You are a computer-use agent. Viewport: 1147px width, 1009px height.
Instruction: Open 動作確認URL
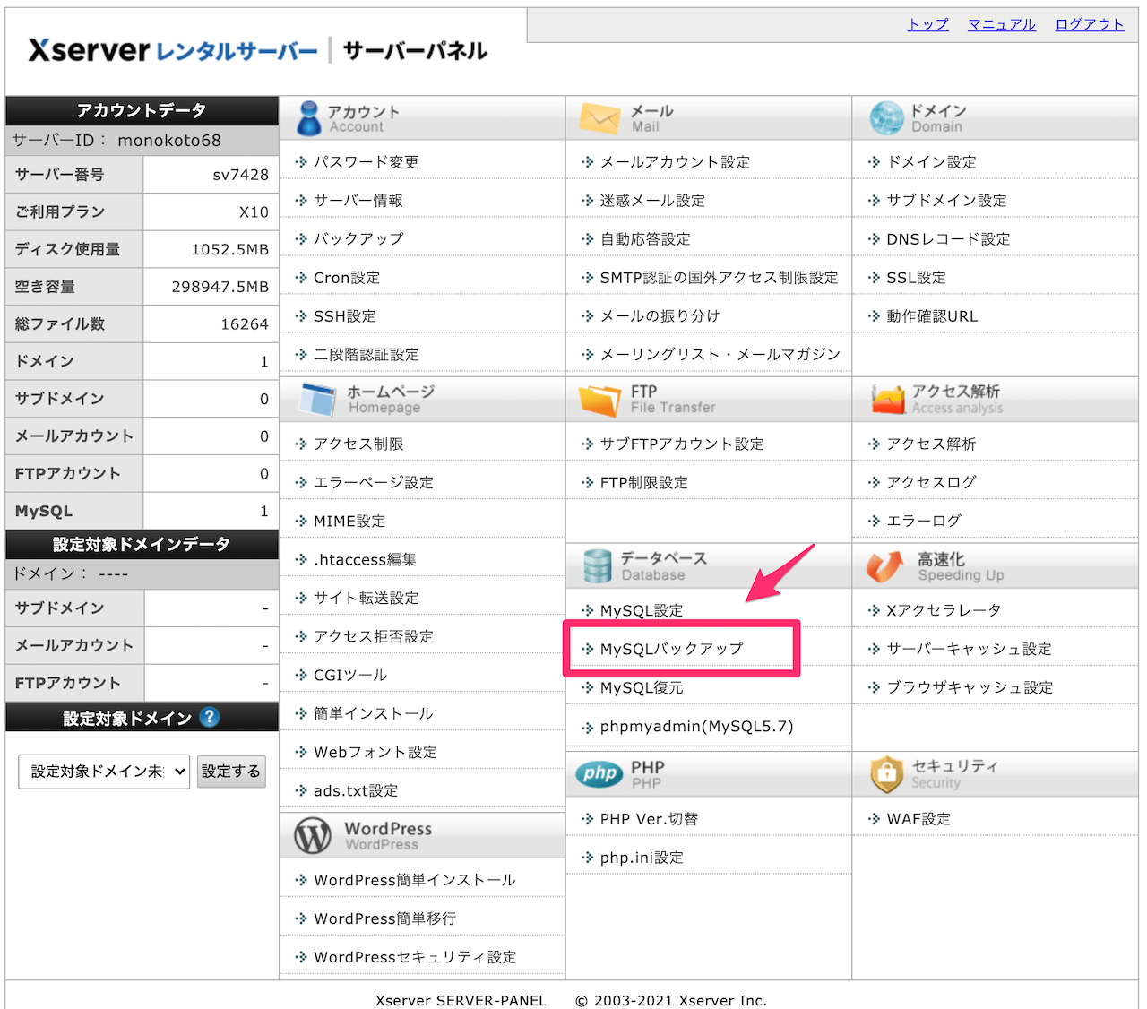tap(932, 316)
